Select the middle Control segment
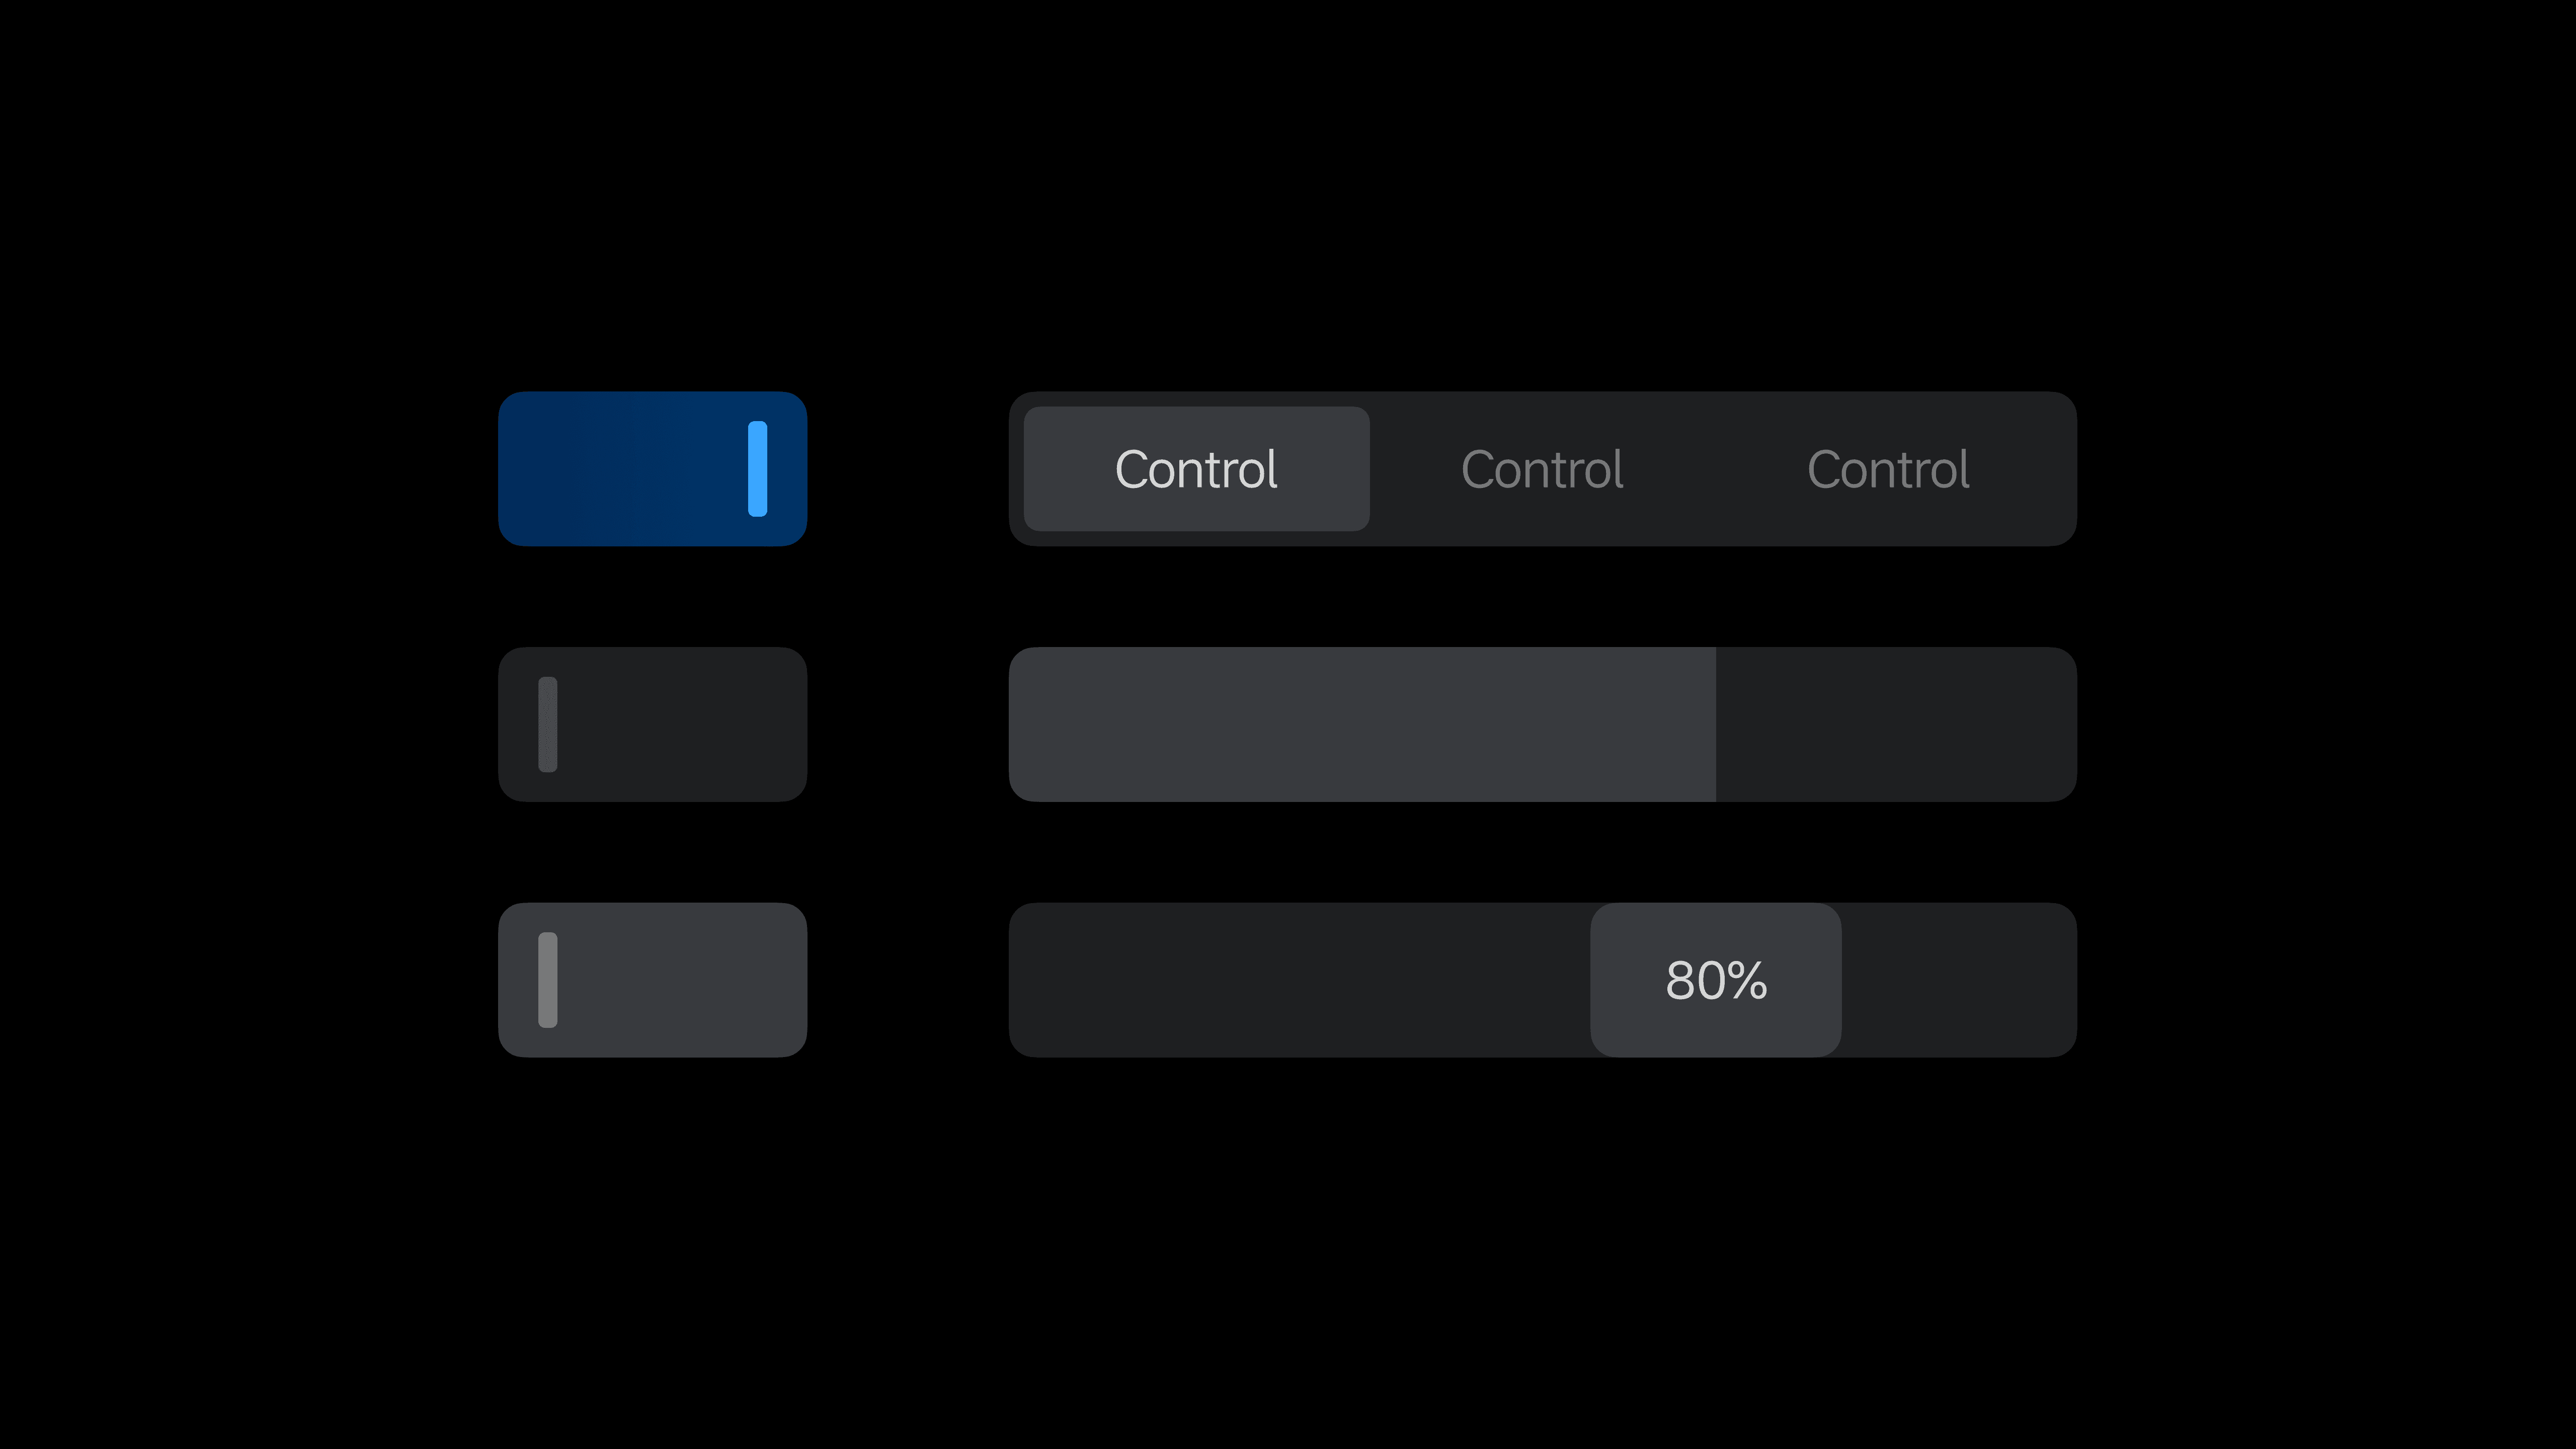The height and width of the screenshot is (1449, 2576). click(x=1542, y=468)
